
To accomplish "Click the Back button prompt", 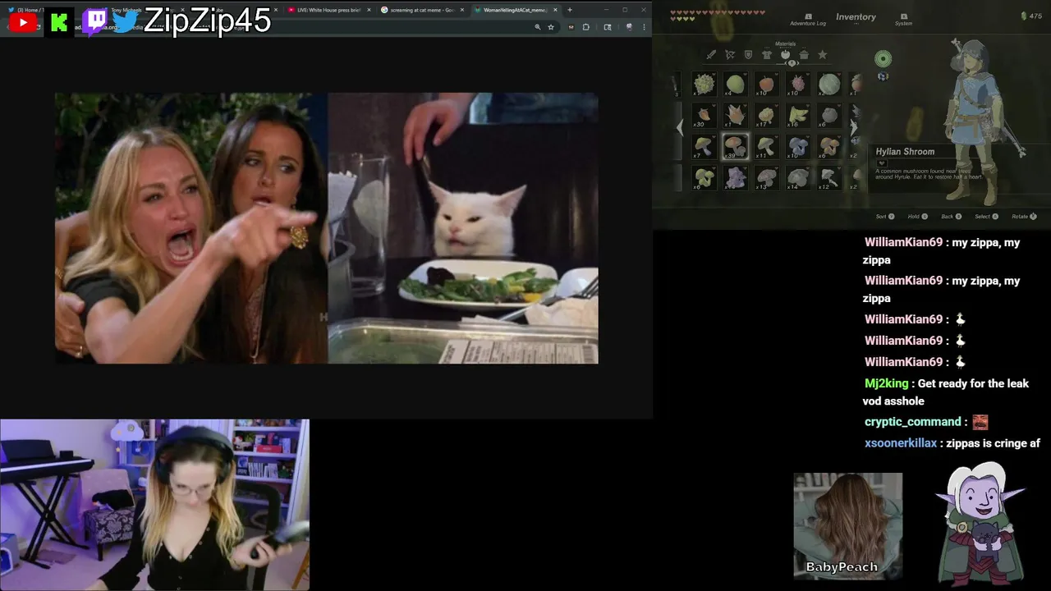I will tap(951, 217).
